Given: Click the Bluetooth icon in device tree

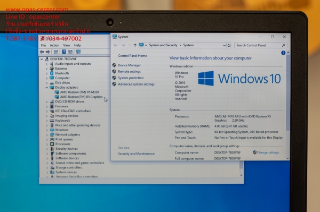Looking at the screenshot, I should click(x=52, y=73).
